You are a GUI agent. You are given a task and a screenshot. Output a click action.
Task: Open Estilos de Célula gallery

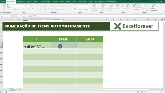click(x=111, y=8)
